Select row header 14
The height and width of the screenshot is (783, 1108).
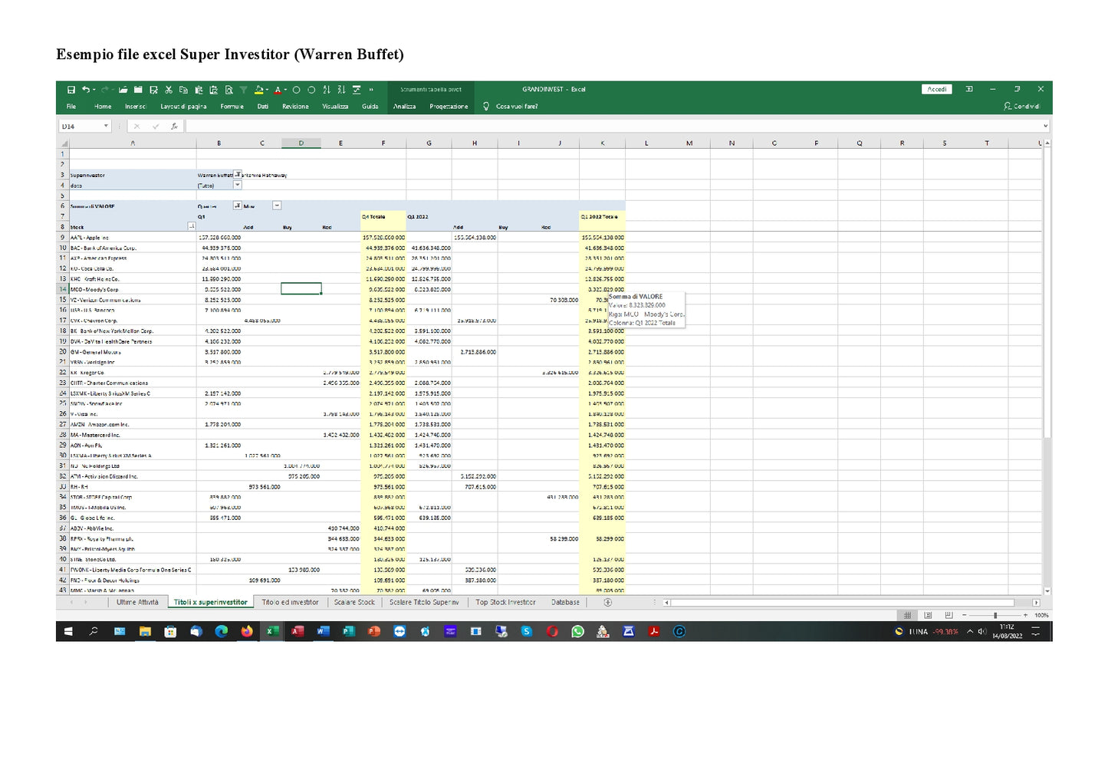(63, 289)
